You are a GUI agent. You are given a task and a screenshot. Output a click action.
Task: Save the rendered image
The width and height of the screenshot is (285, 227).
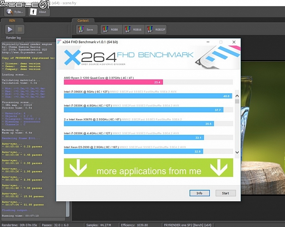[87, 29]
